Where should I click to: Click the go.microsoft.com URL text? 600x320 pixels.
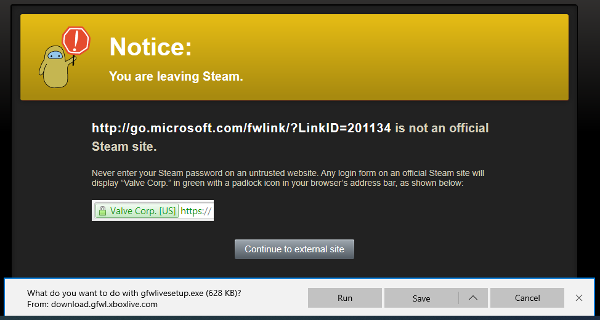[x=241, y=129]
